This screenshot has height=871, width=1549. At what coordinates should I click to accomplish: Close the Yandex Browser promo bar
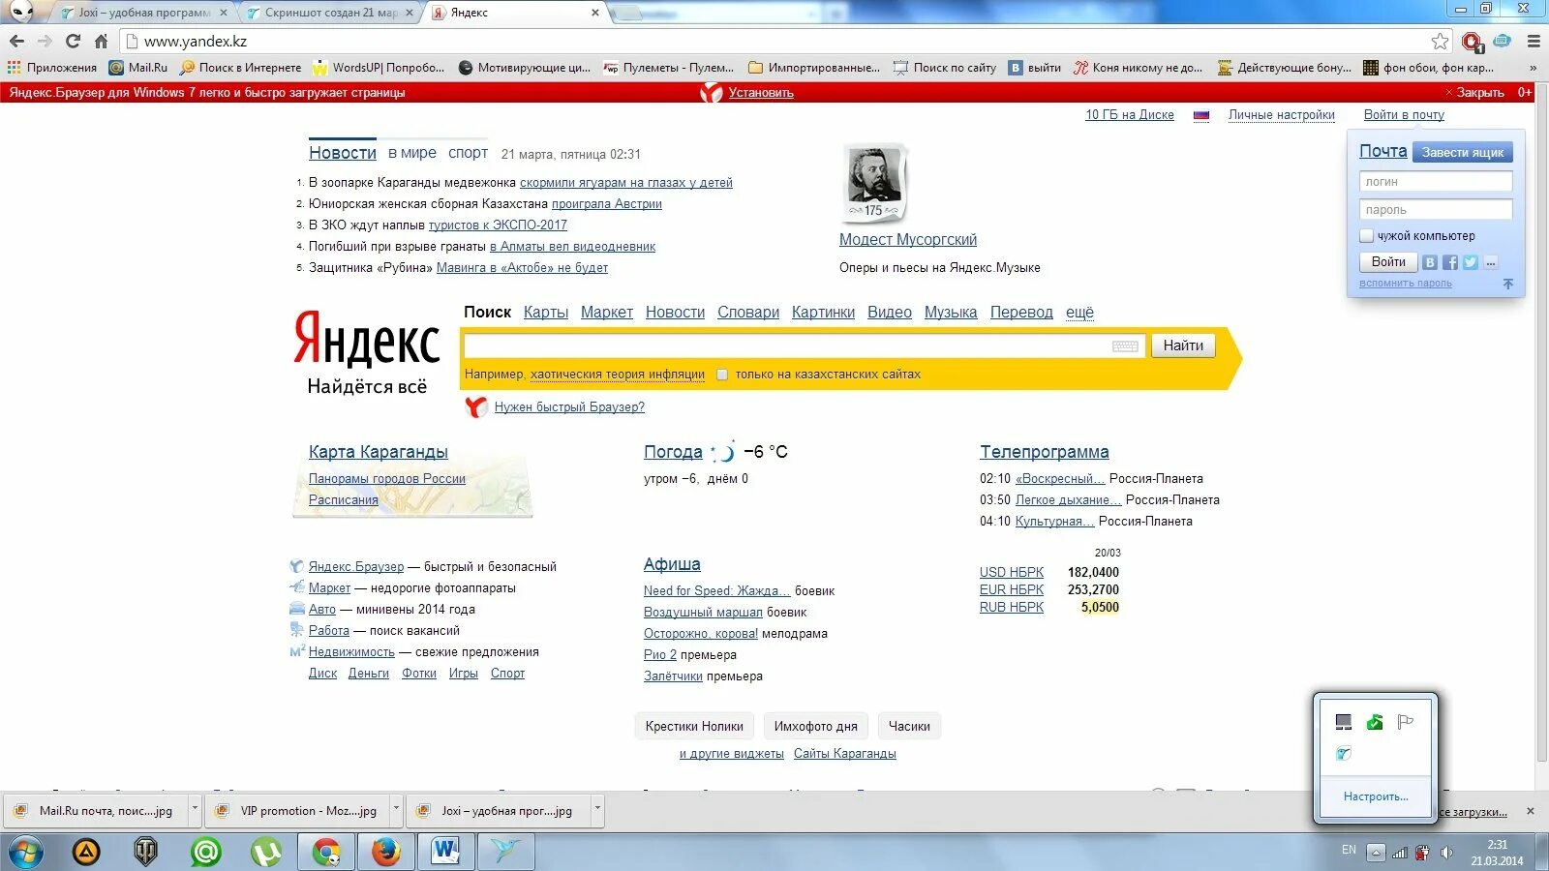[1475, 93]
